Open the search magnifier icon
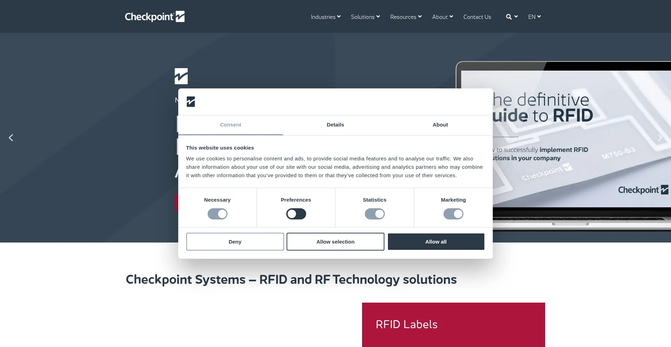Image resolution: width=671 pixels, height=347 pixels. click(x=509, y=17)
